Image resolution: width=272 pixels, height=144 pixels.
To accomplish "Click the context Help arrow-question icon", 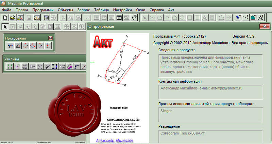I will [134, 18].
